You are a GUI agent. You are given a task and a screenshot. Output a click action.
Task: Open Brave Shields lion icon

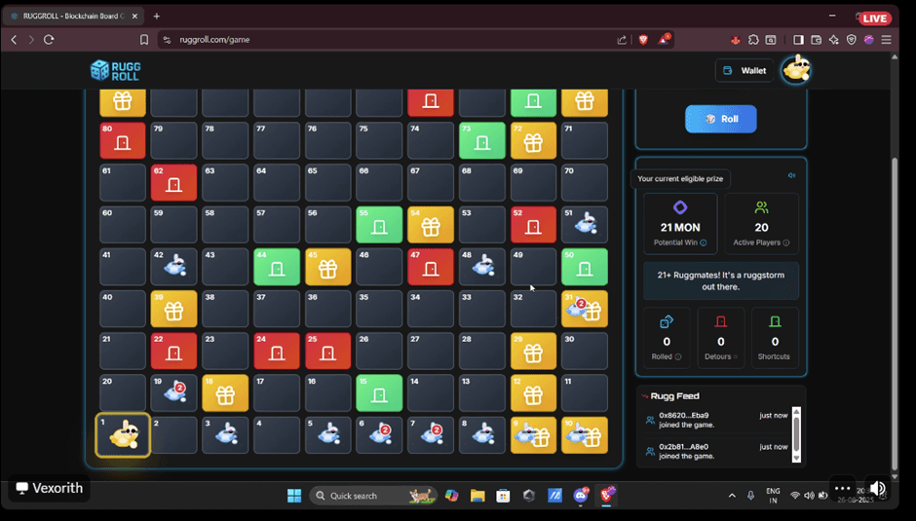coord(643,40)
